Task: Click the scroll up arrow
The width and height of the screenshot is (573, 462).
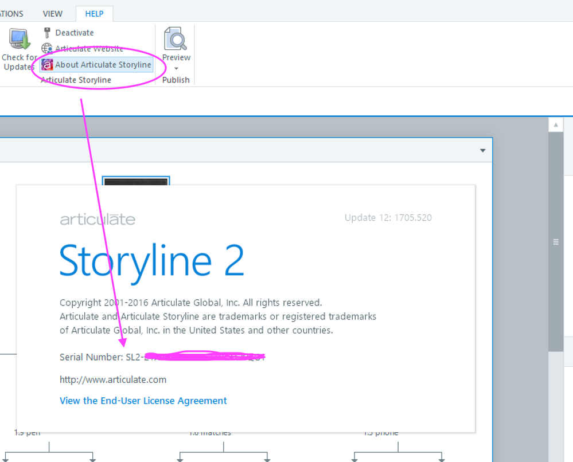Action: click(556, 125)
